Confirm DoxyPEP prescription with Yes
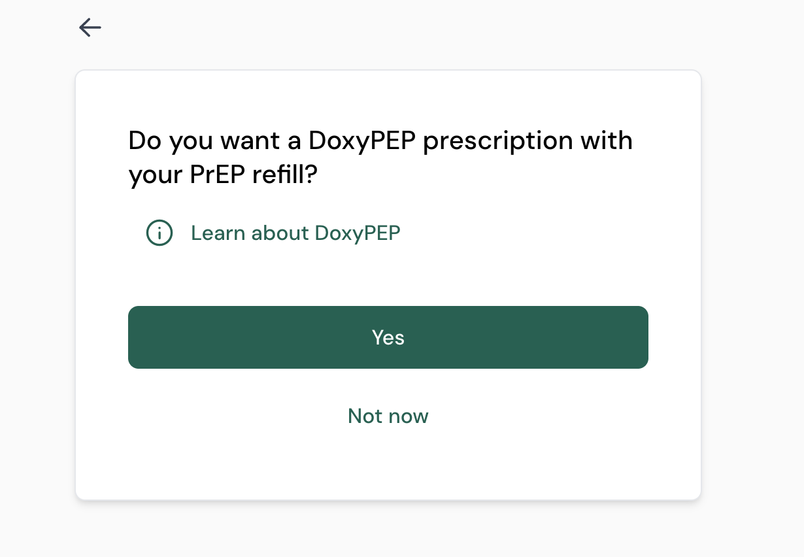The height and width of the screenshot is (557, 804). click(388, 337)
